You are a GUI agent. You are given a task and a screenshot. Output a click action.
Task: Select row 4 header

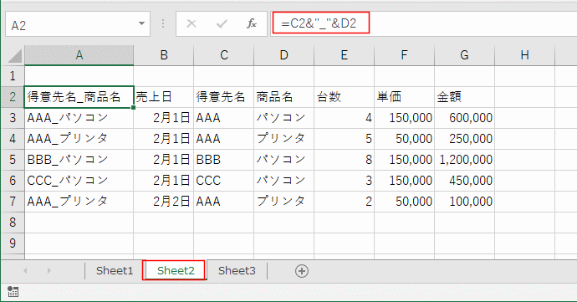coord(13,139)
